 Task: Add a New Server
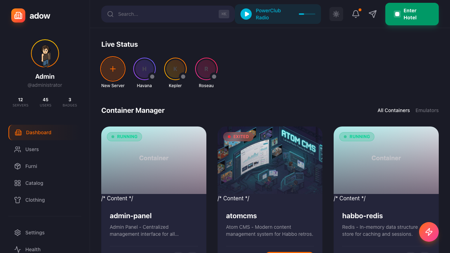pyautogui.click(x=113, y=69)
